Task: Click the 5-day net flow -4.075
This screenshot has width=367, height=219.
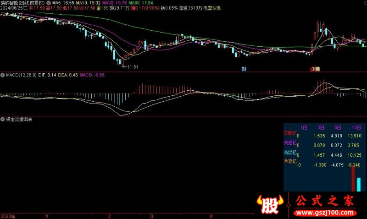Action: click(337, 165)
